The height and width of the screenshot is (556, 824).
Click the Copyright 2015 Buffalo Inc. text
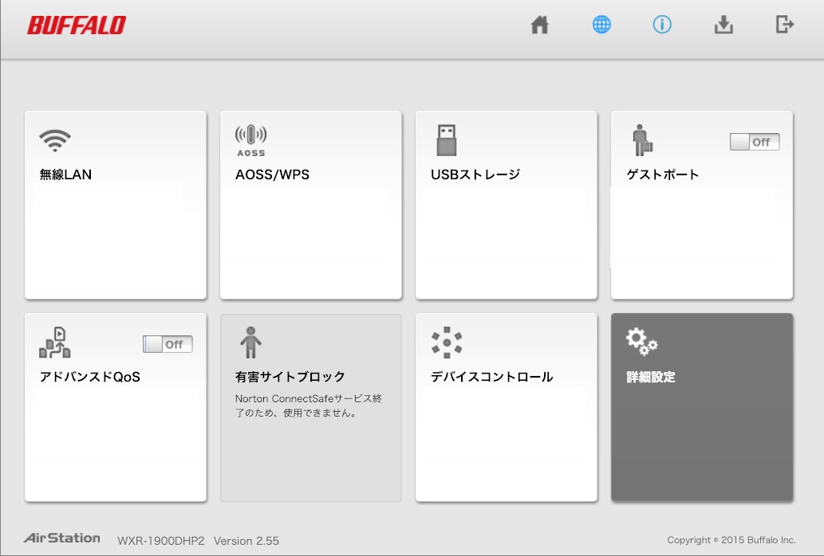(731, 540)
